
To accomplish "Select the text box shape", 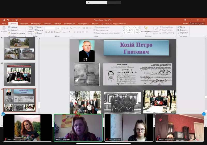I will [124, 27].
